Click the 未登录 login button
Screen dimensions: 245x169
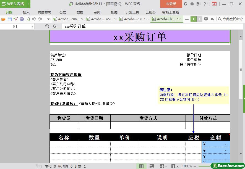[x=171, y=4]
